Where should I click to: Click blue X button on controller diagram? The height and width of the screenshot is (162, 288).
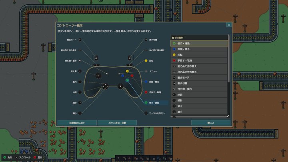(123, 76)
